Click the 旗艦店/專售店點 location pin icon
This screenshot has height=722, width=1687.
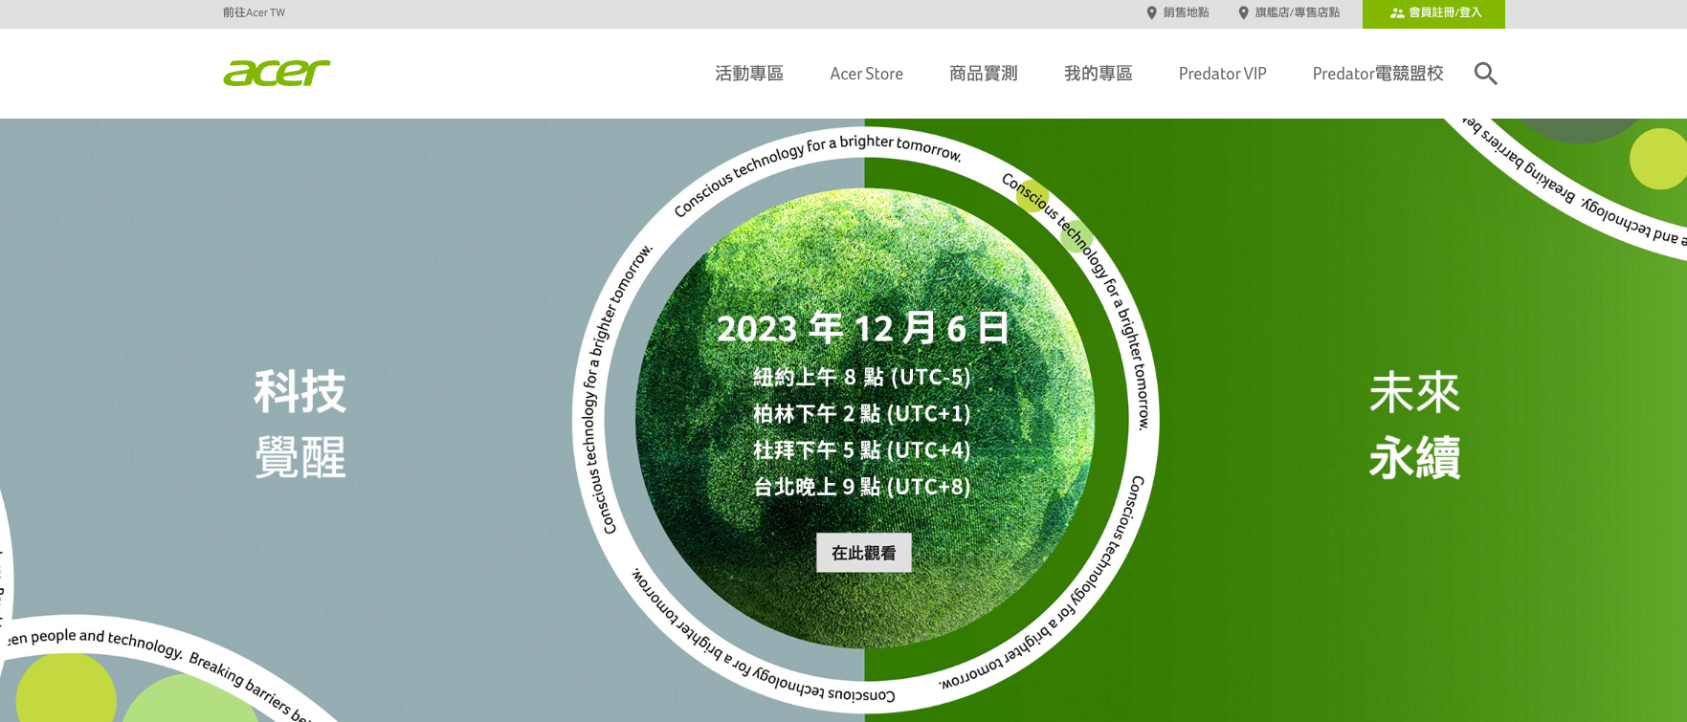pos(1243,12)
